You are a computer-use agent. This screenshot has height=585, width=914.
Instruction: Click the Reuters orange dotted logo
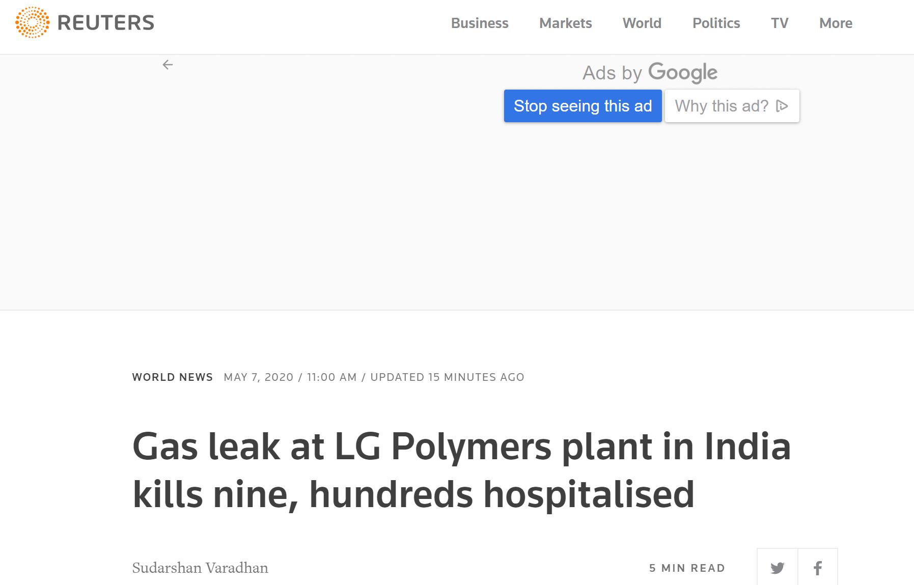pos(33,22)
